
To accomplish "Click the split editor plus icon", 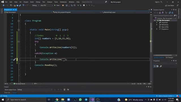I will [151, 12].
